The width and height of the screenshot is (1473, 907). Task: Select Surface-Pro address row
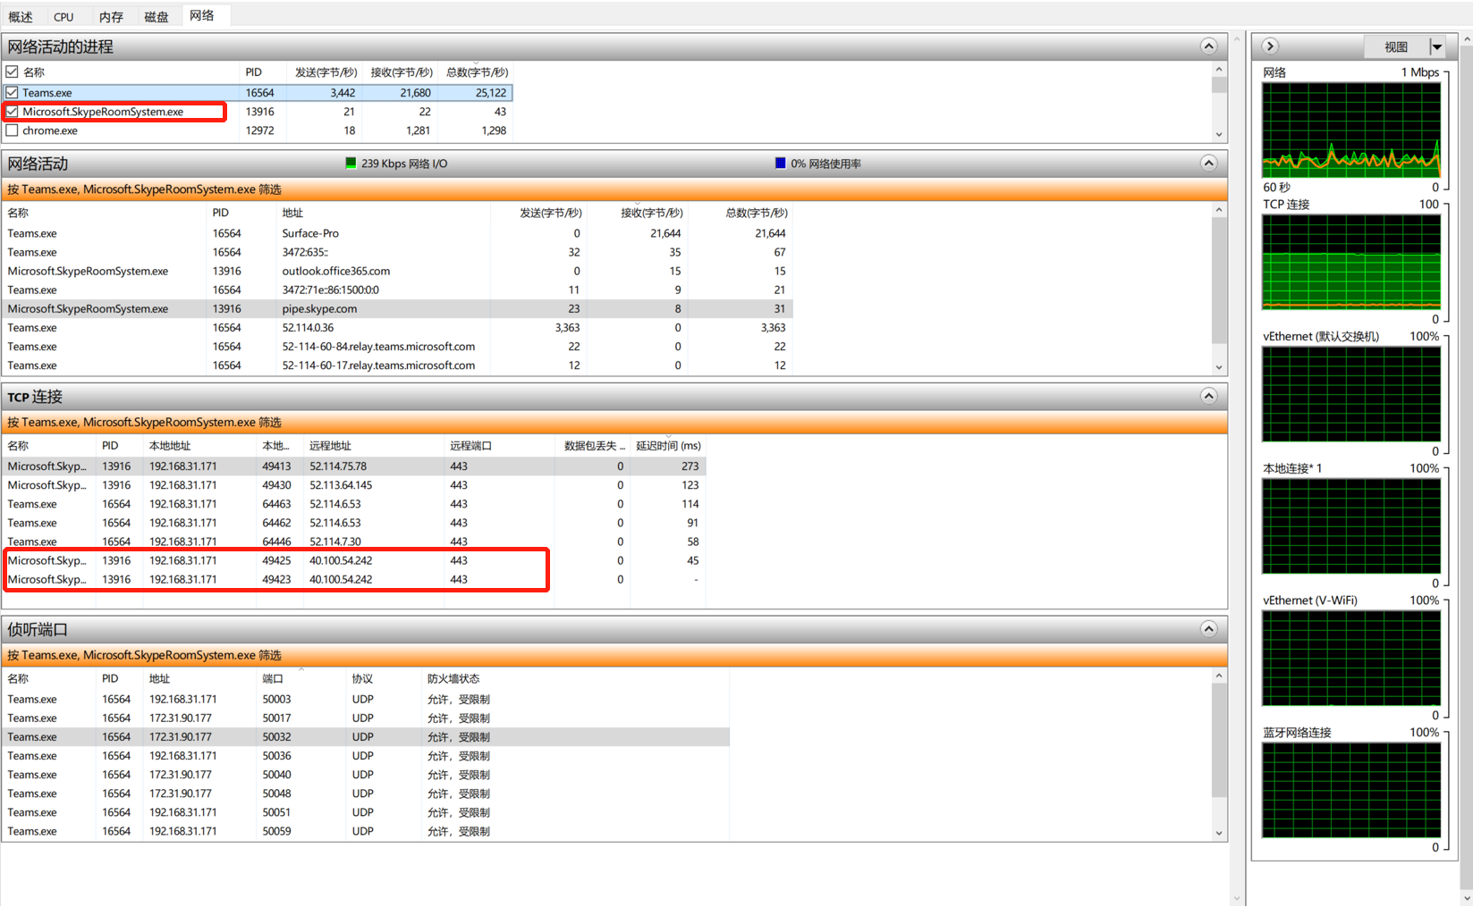coord(397,233)
